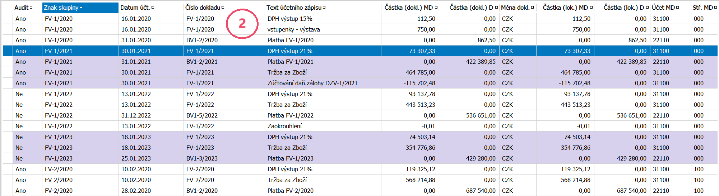Click the square marker beside Číslo dokladu header
Image resolution: width=719 pixels, height=196 pixels.
point(223,8)
